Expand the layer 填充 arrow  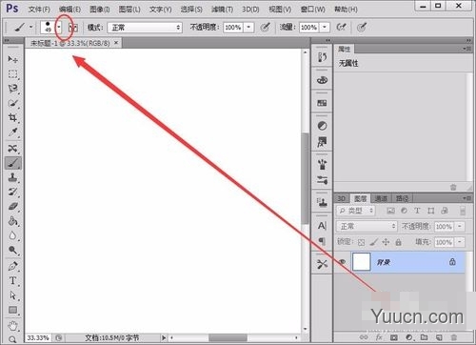coord(460,242)
